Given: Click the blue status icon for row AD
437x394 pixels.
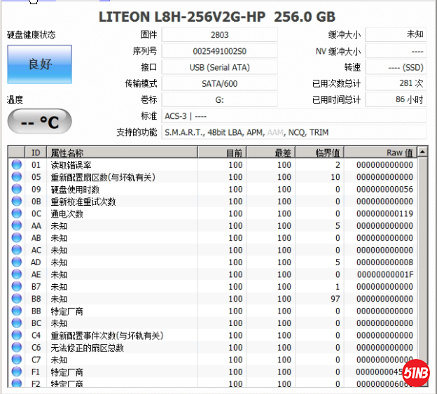Looking at the screenshot, I should 17,262.
